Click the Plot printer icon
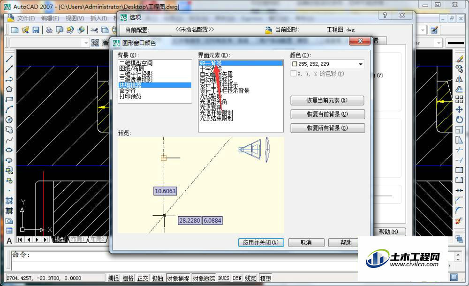Screen dimensions: 469x286 49,30
